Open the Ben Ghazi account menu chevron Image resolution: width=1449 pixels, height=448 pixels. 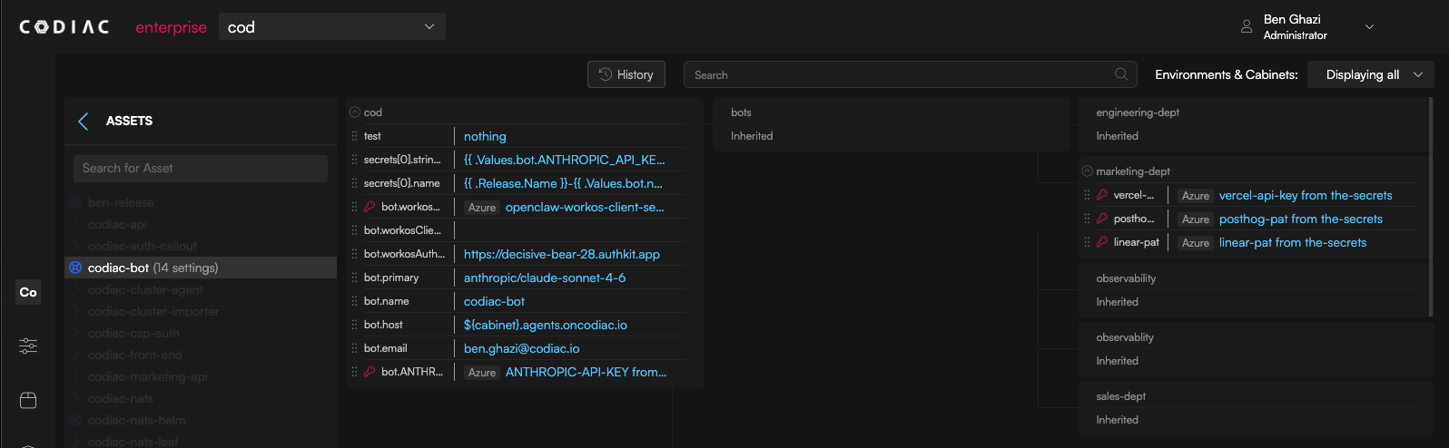(x=1370, y=27)
